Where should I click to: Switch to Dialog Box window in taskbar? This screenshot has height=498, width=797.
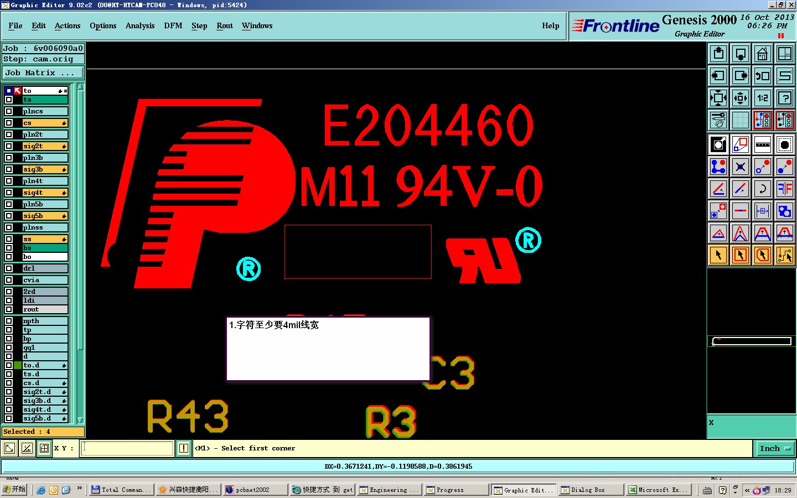pyautogui.click(x=590, y=490)
